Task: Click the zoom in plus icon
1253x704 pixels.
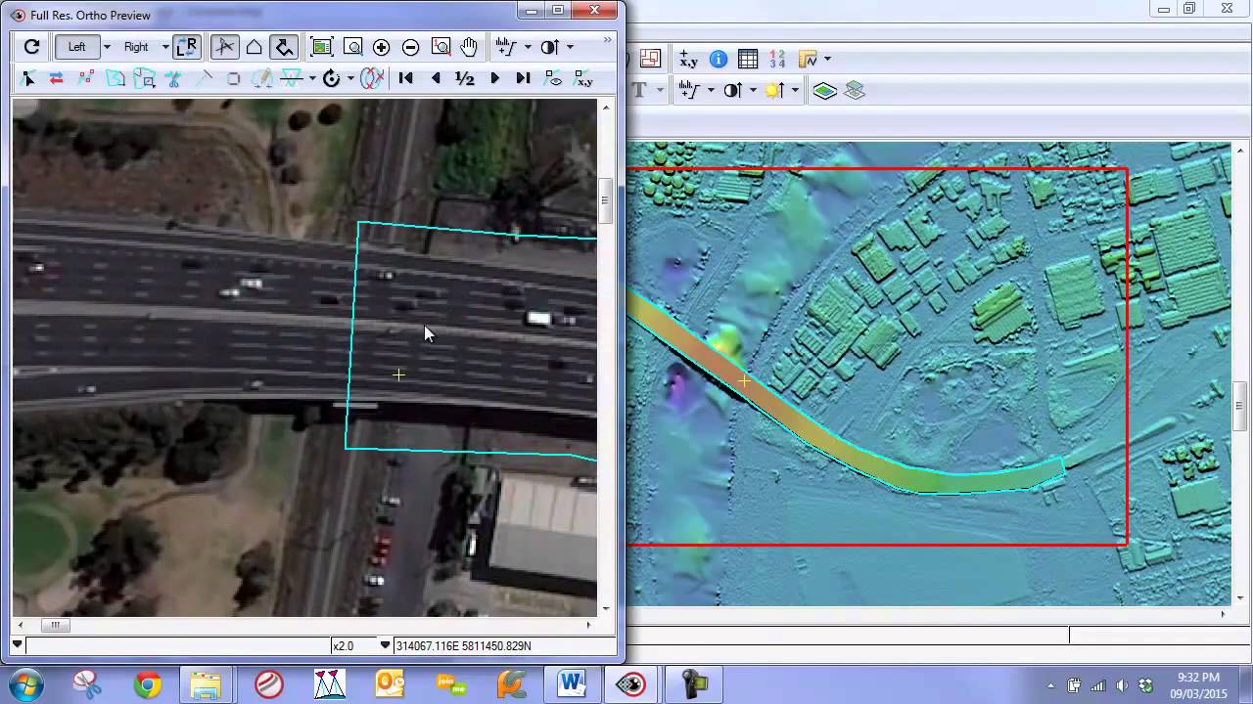Action: (x=382, y=47)
